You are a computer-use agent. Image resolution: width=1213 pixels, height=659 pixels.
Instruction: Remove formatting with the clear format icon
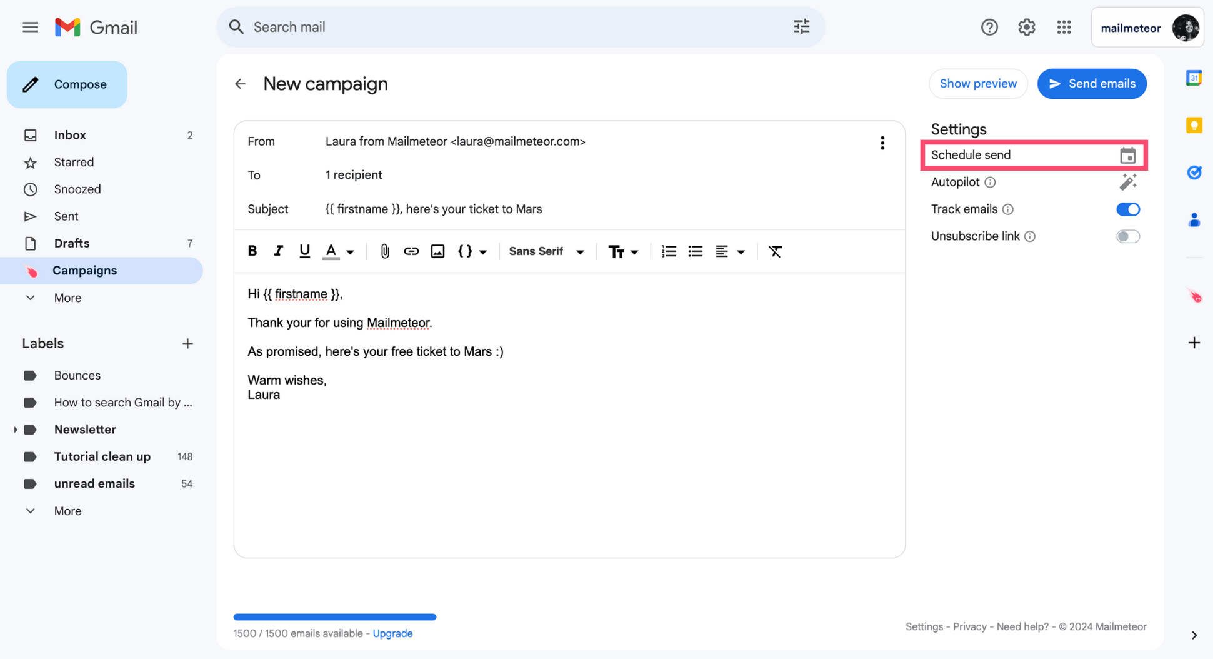click(776, 251)
